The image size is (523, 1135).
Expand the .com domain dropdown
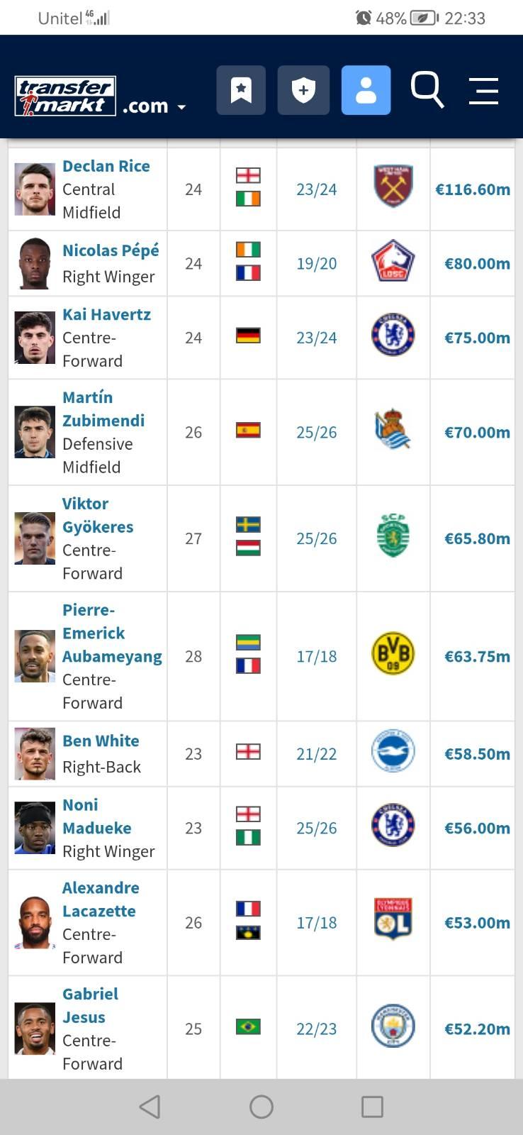coord(154,106)
